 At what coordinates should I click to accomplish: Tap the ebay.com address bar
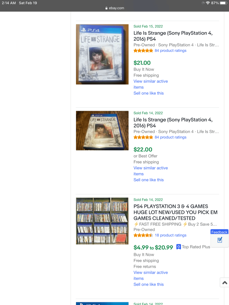114,8
